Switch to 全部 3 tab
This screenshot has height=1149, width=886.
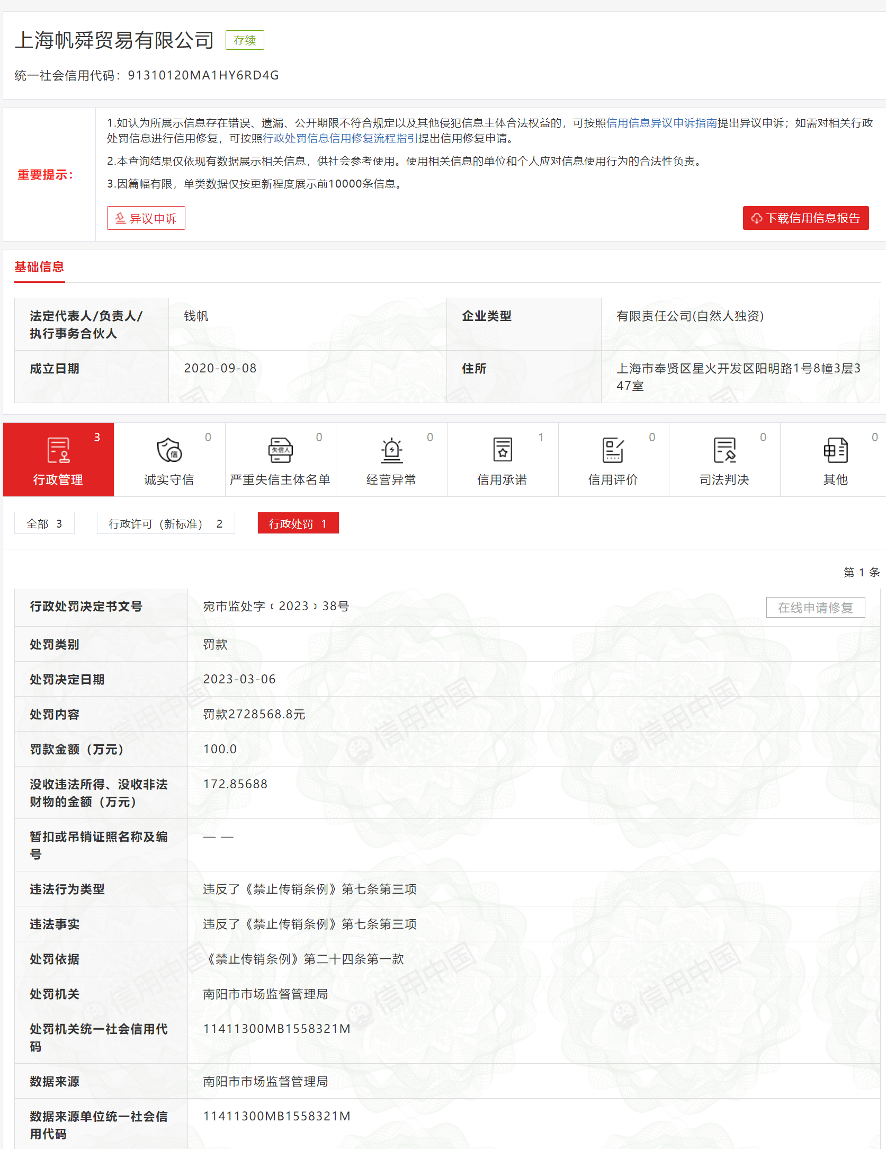coord(44,523)
